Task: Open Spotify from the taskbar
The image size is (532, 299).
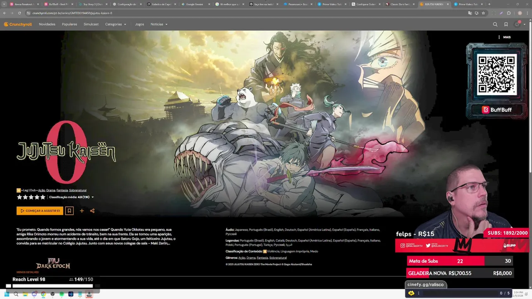Action: (62, 294)
